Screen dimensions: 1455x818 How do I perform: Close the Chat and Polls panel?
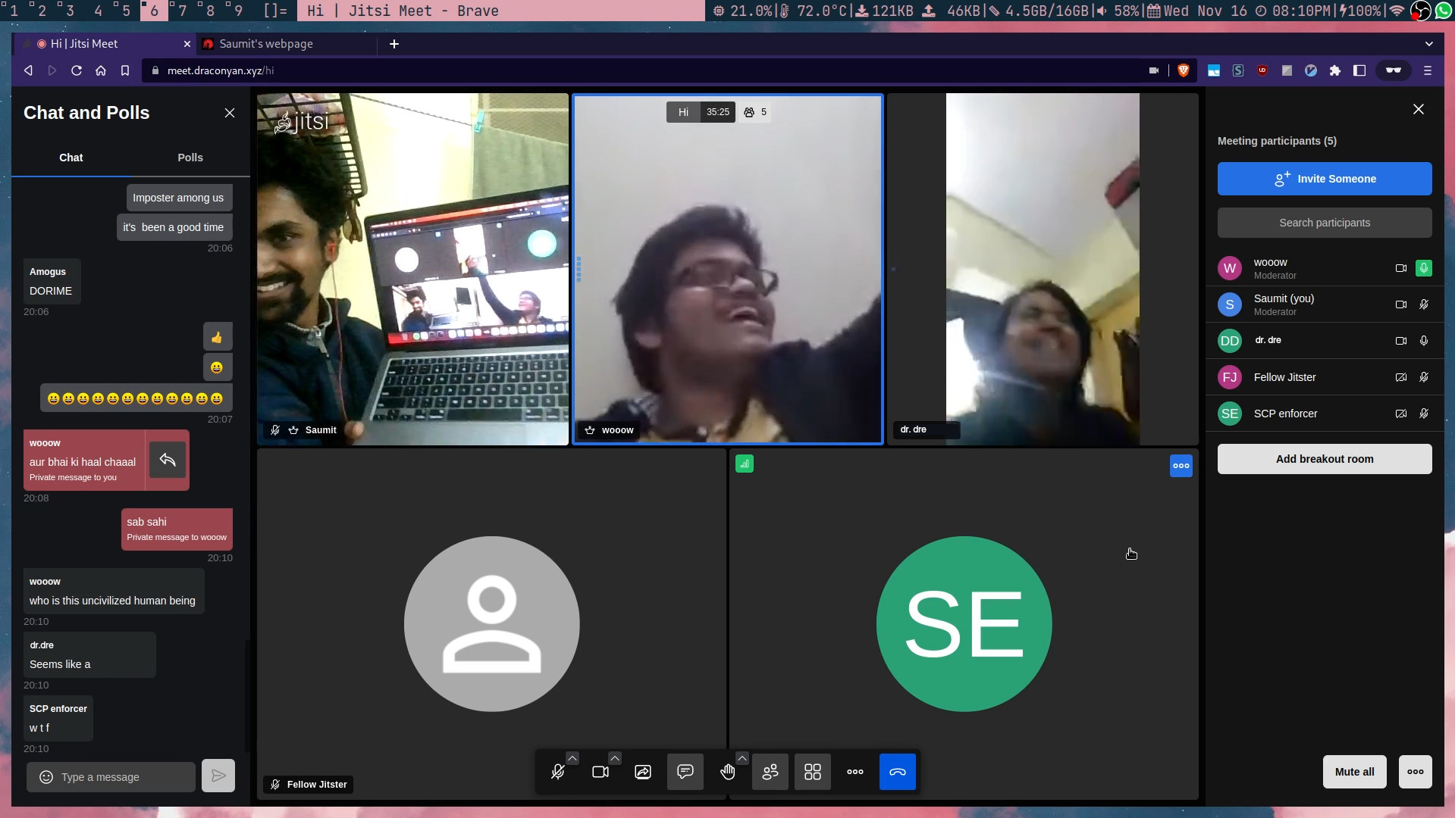click(230, 113)
